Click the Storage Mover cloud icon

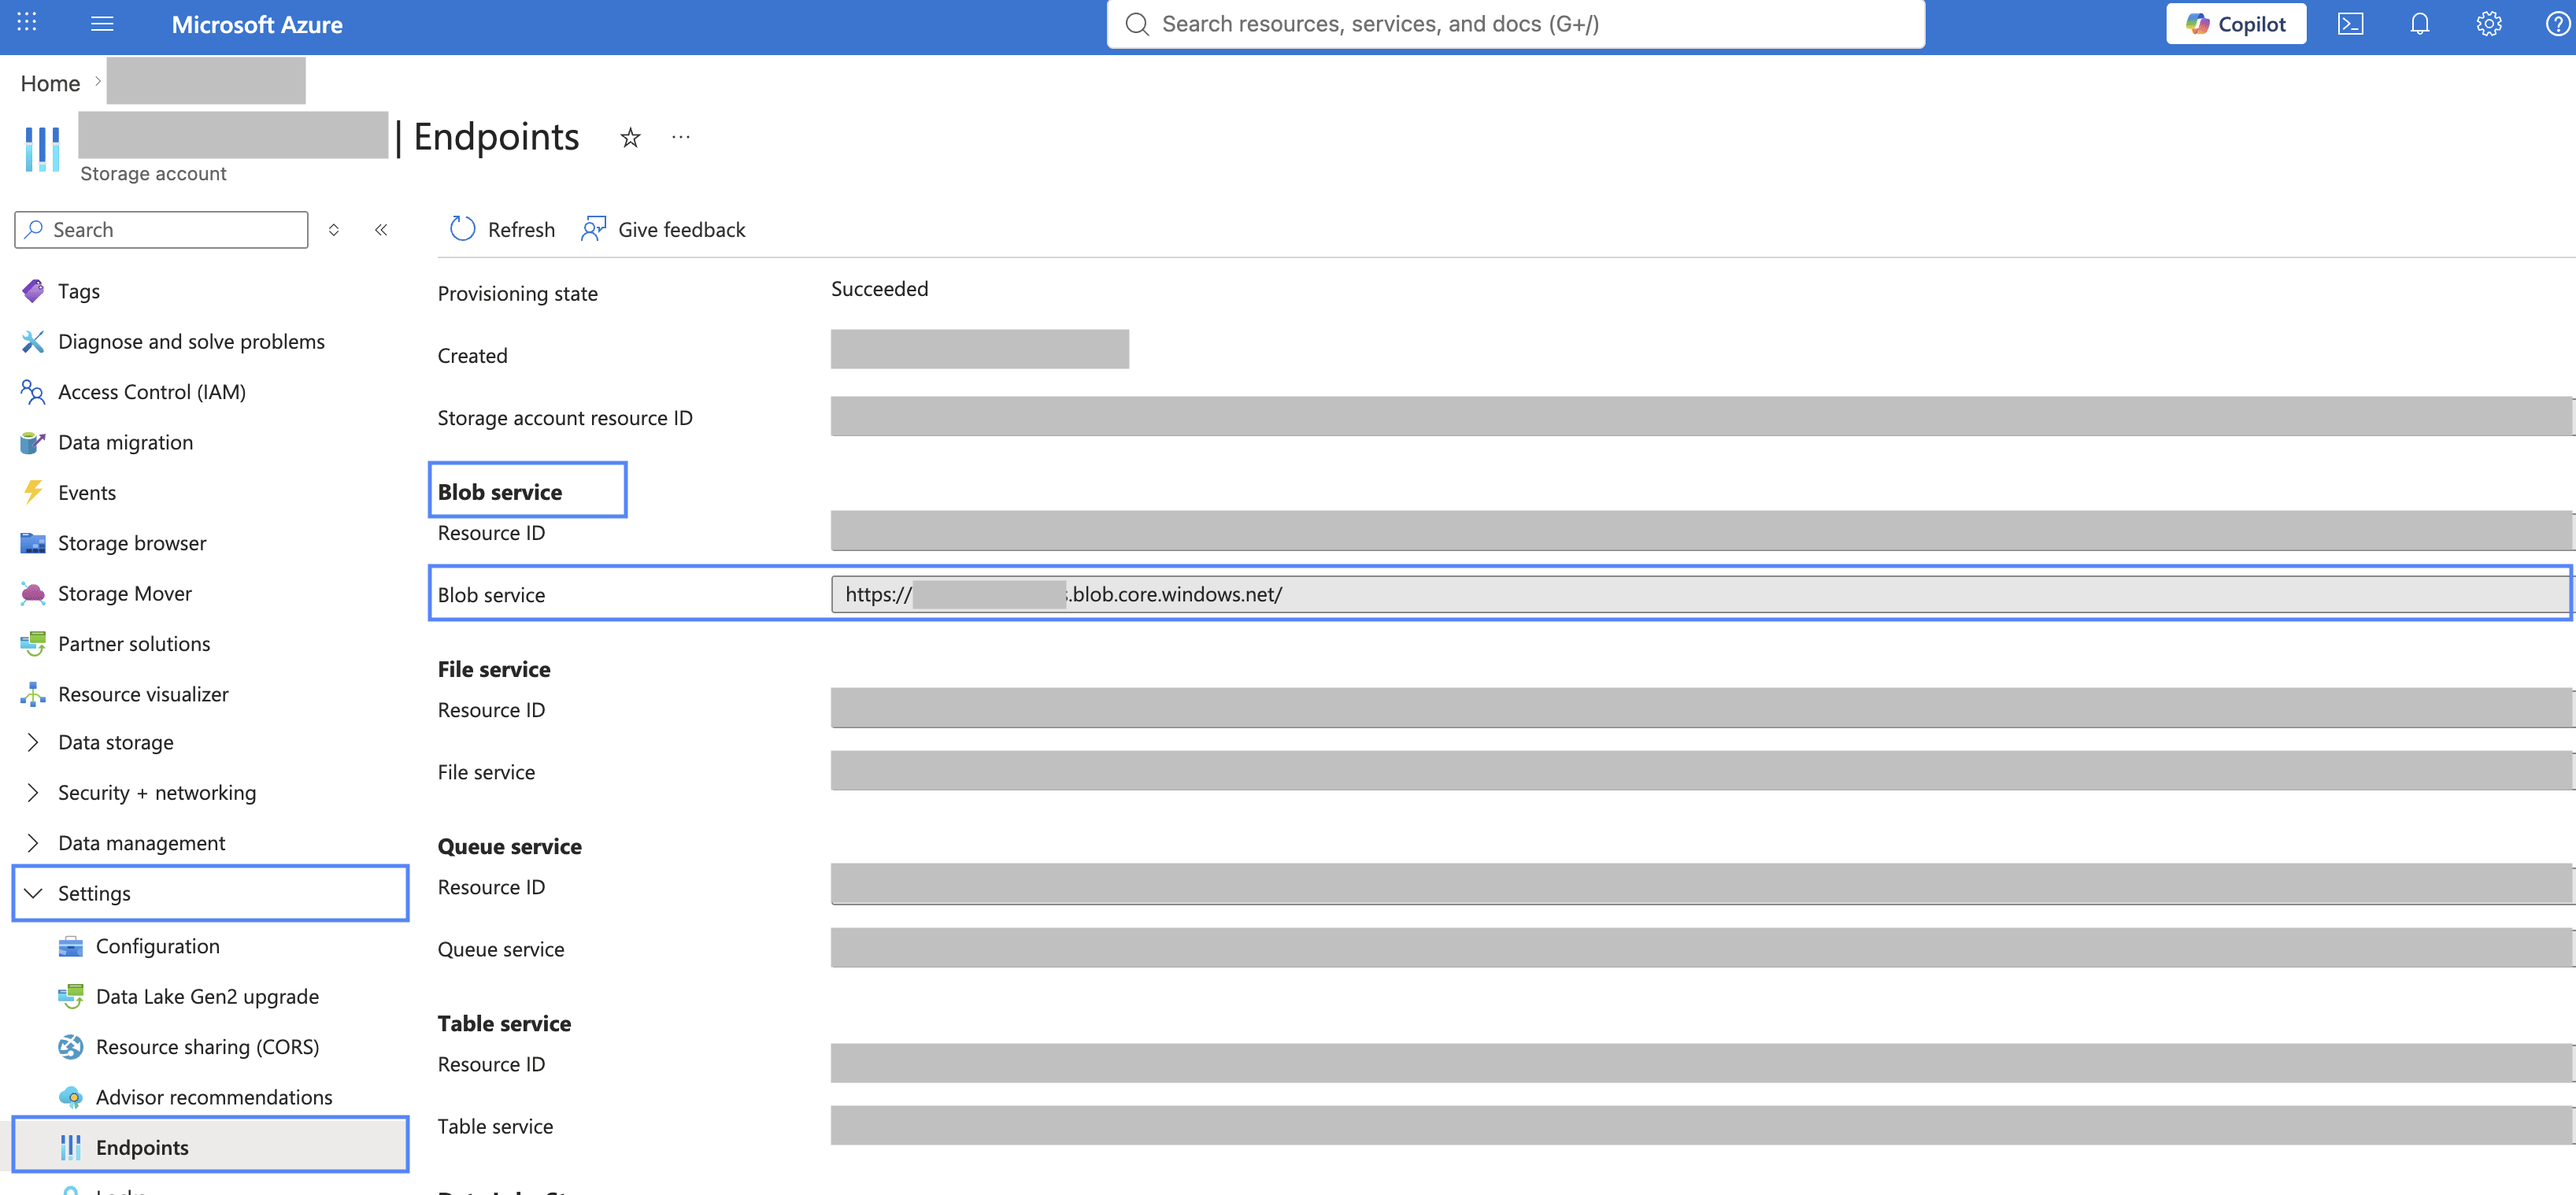pos(32,593)
